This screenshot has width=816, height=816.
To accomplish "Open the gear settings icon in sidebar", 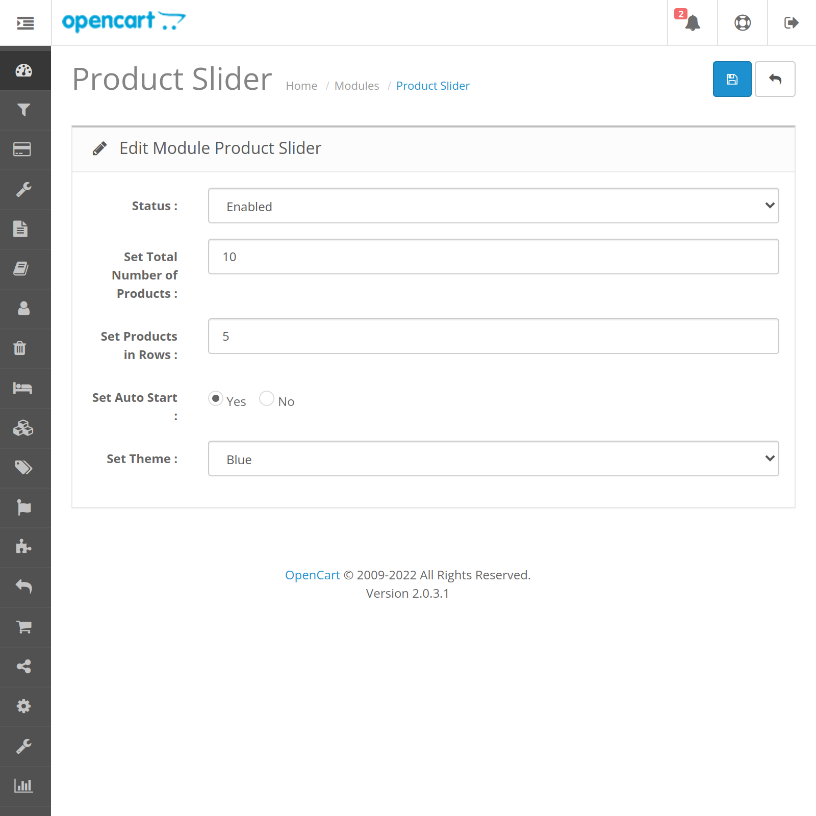I will point(25,706).
